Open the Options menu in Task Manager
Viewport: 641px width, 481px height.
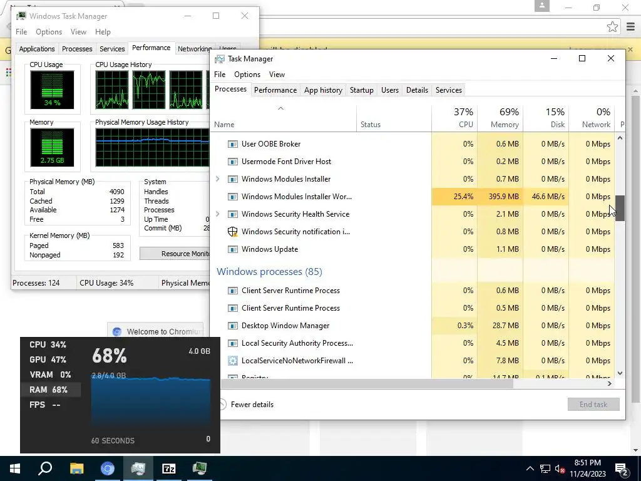(247, 75)
